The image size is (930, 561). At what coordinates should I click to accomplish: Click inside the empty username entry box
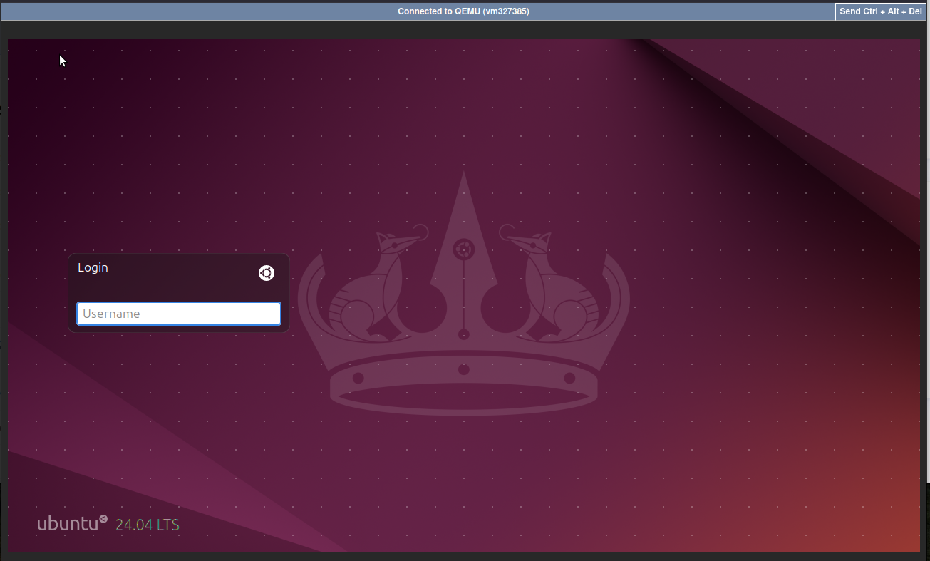coord(178,314)
